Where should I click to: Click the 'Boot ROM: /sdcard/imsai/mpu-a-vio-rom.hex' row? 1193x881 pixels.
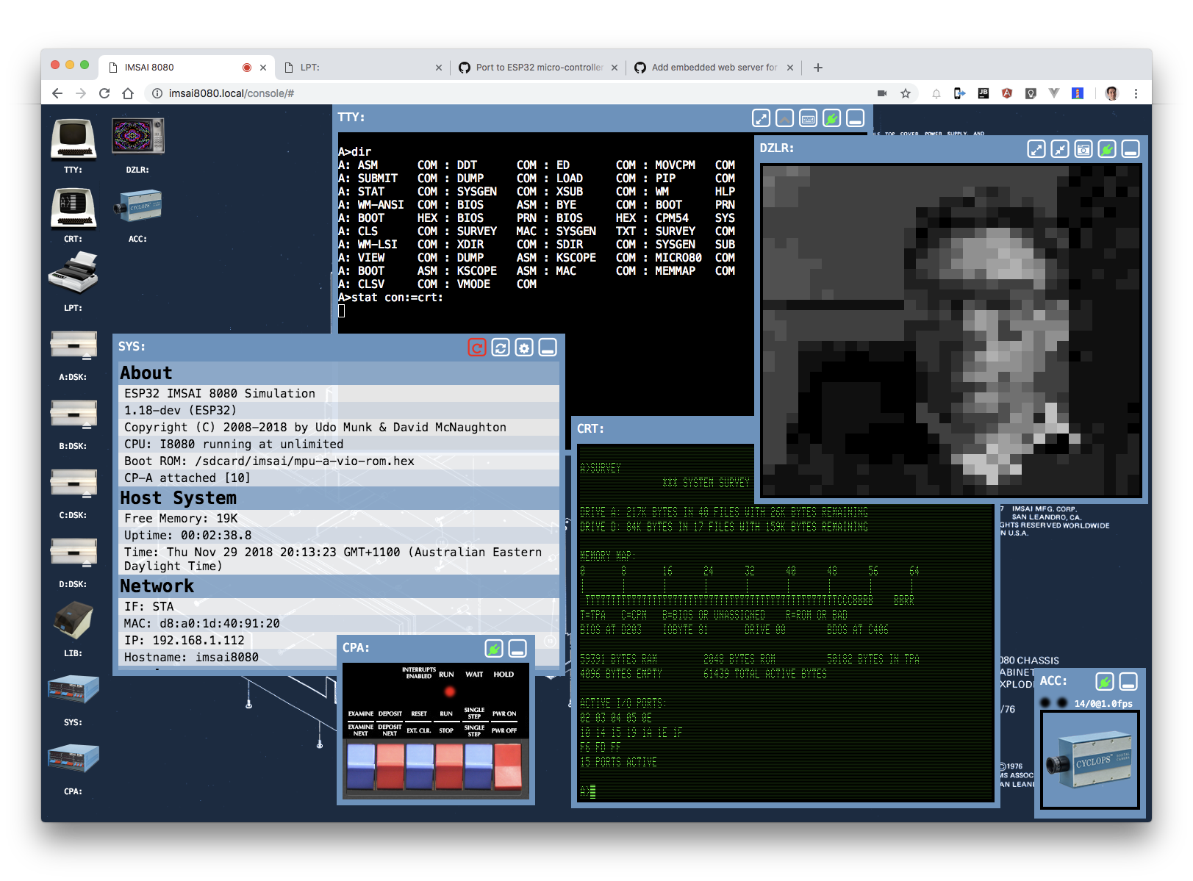tap(339, 461)
